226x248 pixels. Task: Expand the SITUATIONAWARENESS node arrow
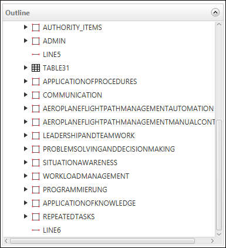[x=25, y=162]
